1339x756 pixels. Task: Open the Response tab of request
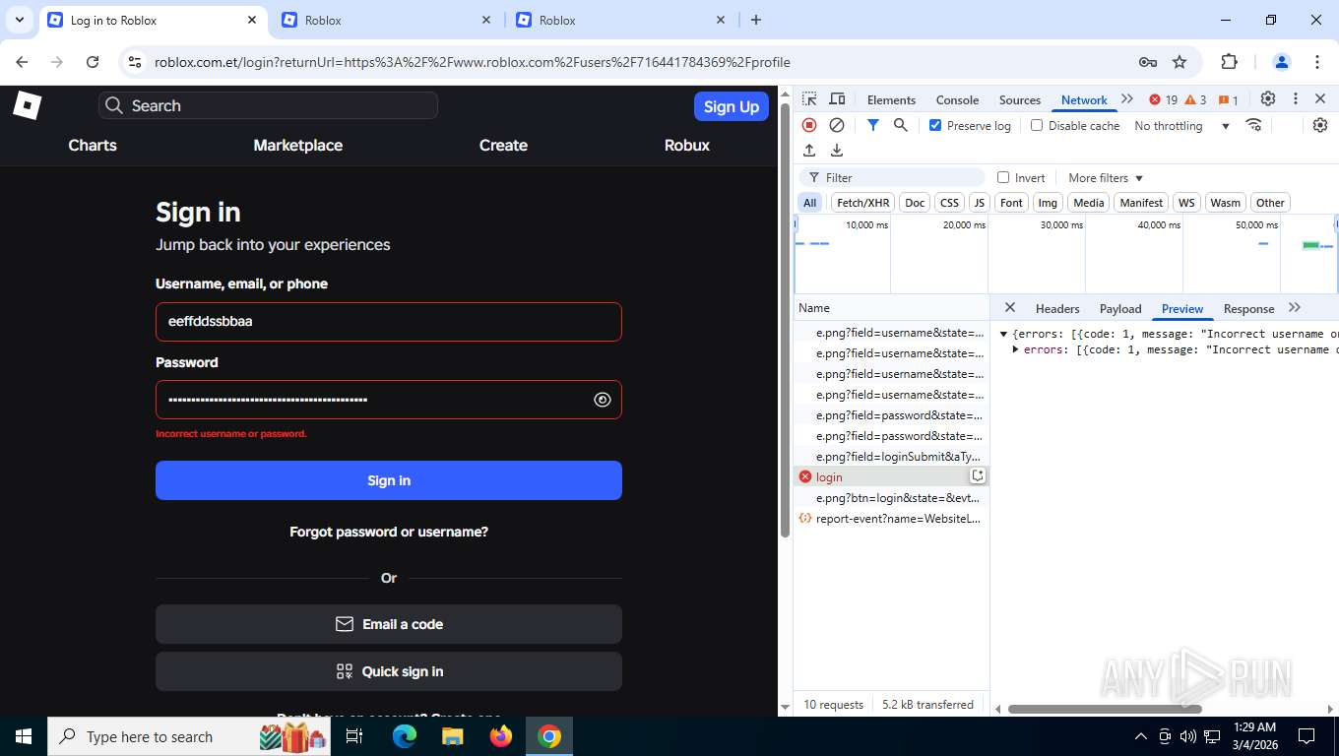(1248, 309)
